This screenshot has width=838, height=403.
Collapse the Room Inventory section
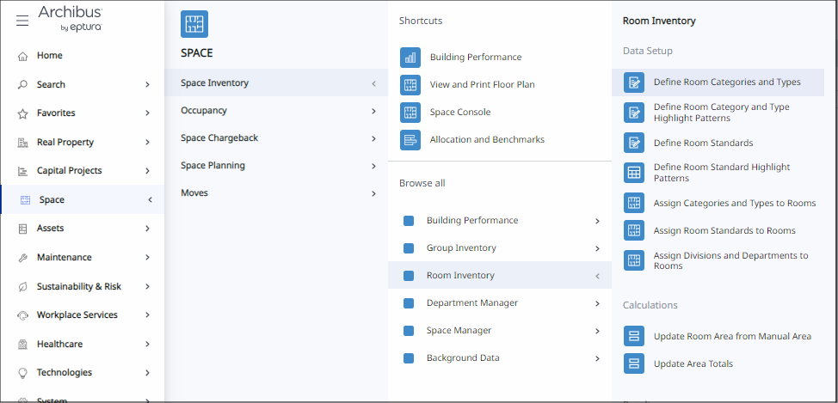pos(597,276)
